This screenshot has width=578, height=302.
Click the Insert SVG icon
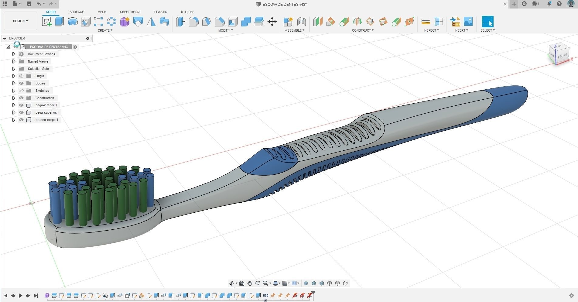(455, 22)
